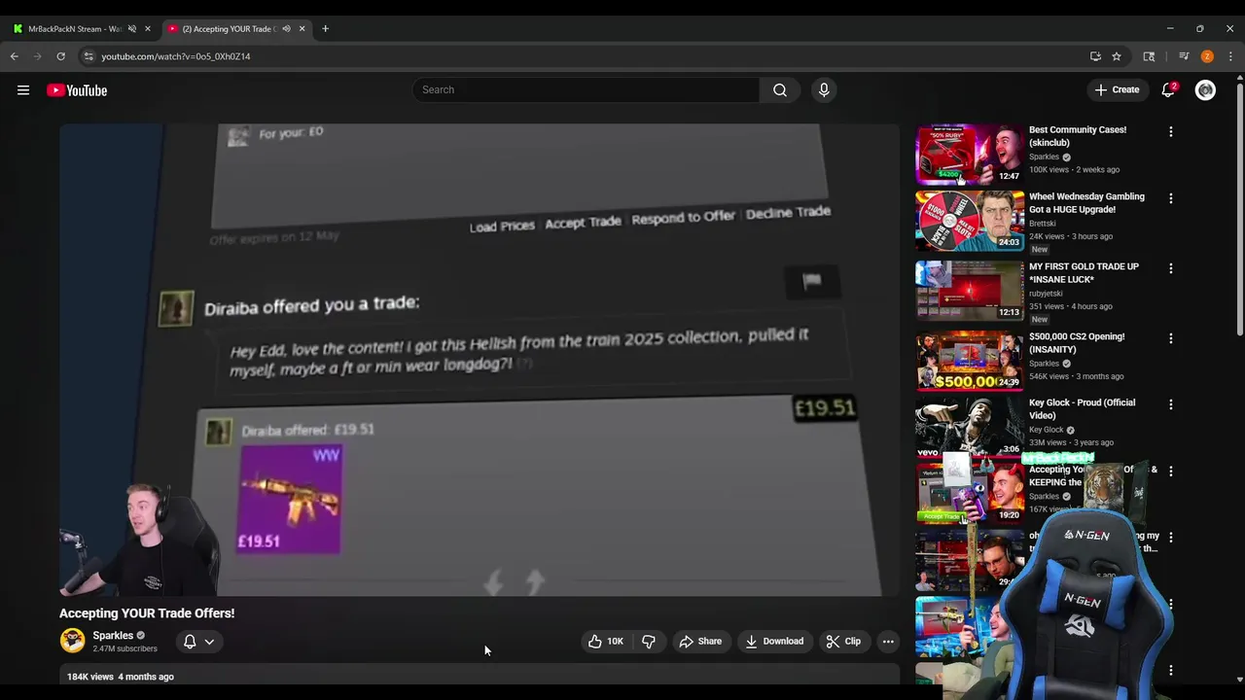Screen dimensions: 1245x700
Task: Open the account avatar menu
Action: 1205,89
